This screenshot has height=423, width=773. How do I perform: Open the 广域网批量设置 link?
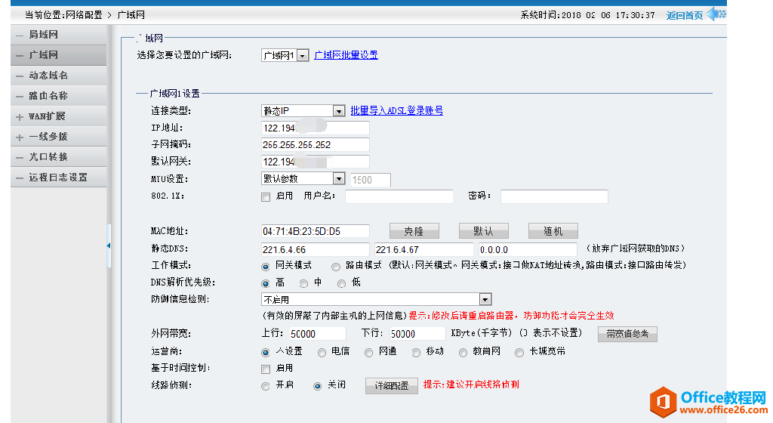[346, 55]
